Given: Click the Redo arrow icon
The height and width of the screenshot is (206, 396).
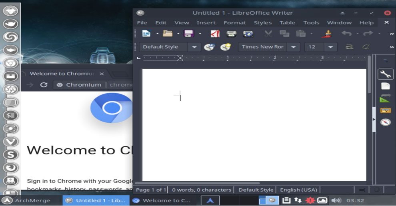Looking at the screenshot, I should [x=368, y=33].
